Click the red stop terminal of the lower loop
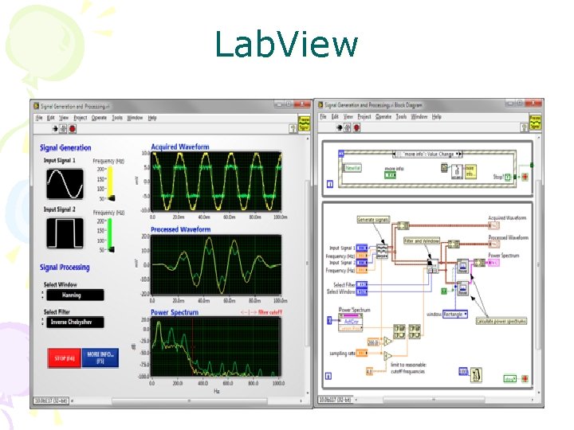 525,379
